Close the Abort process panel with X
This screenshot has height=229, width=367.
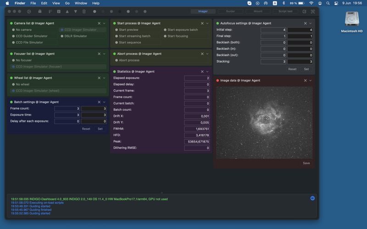point(202,54)
